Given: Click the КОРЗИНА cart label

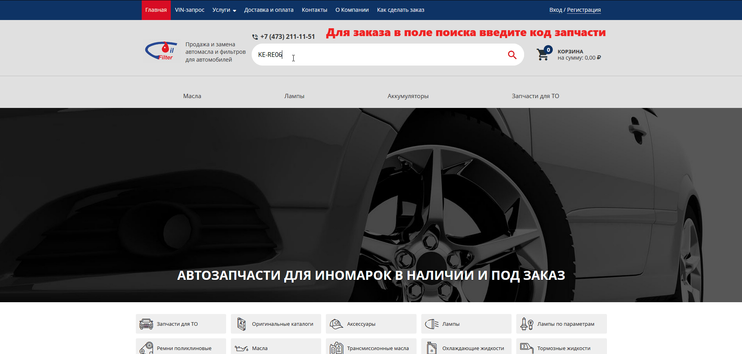Looking at the screenshot, I should 570,51.
